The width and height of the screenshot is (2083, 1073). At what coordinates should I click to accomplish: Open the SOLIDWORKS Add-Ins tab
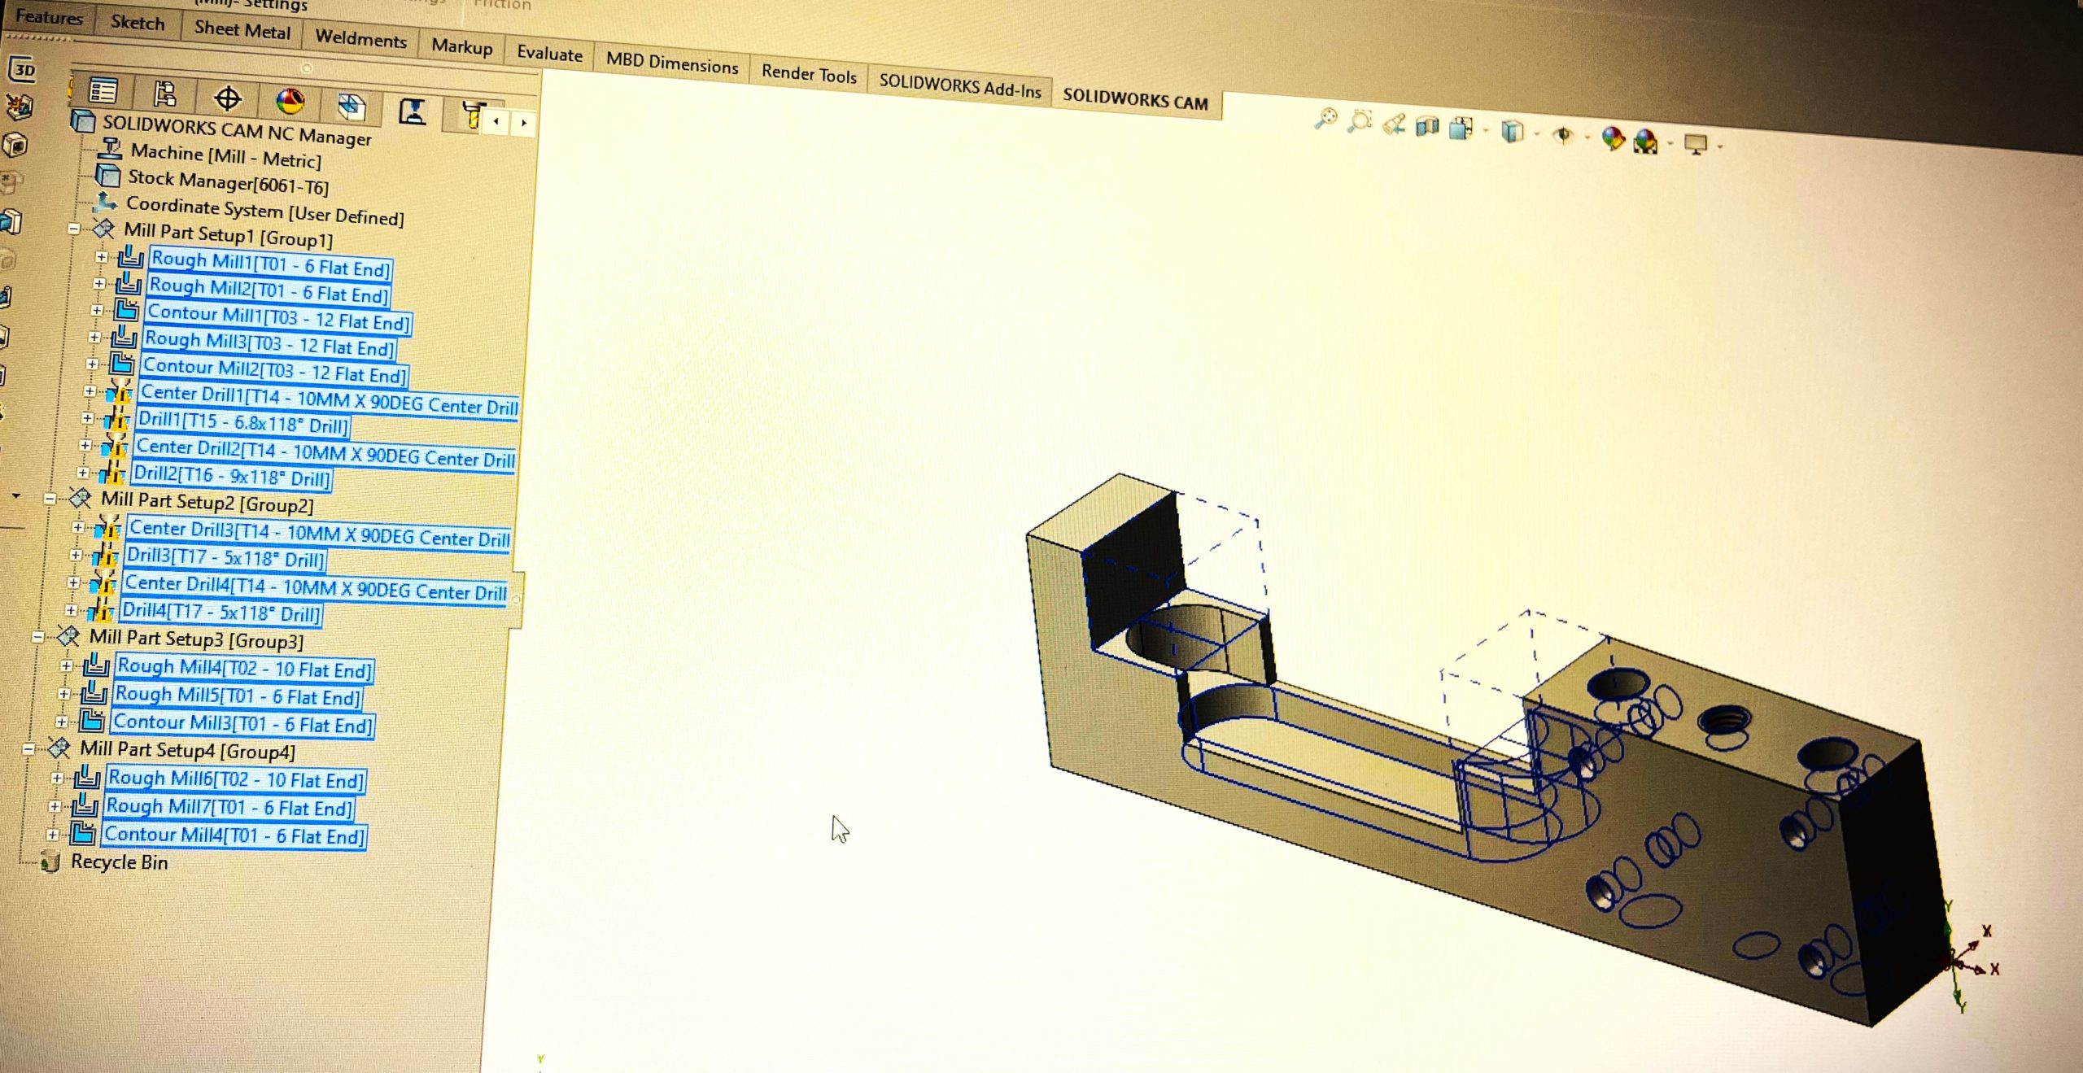[959, 85]
